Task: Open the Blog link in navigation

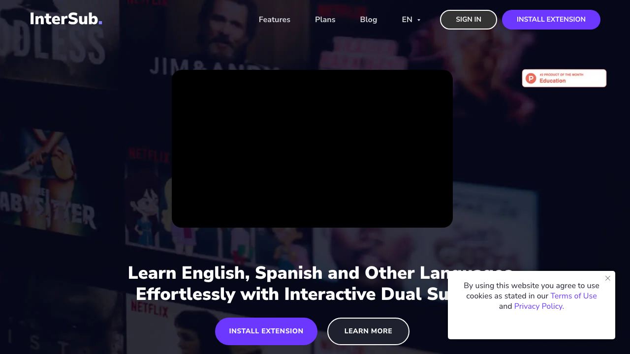Action: click(x=369, y=20)
